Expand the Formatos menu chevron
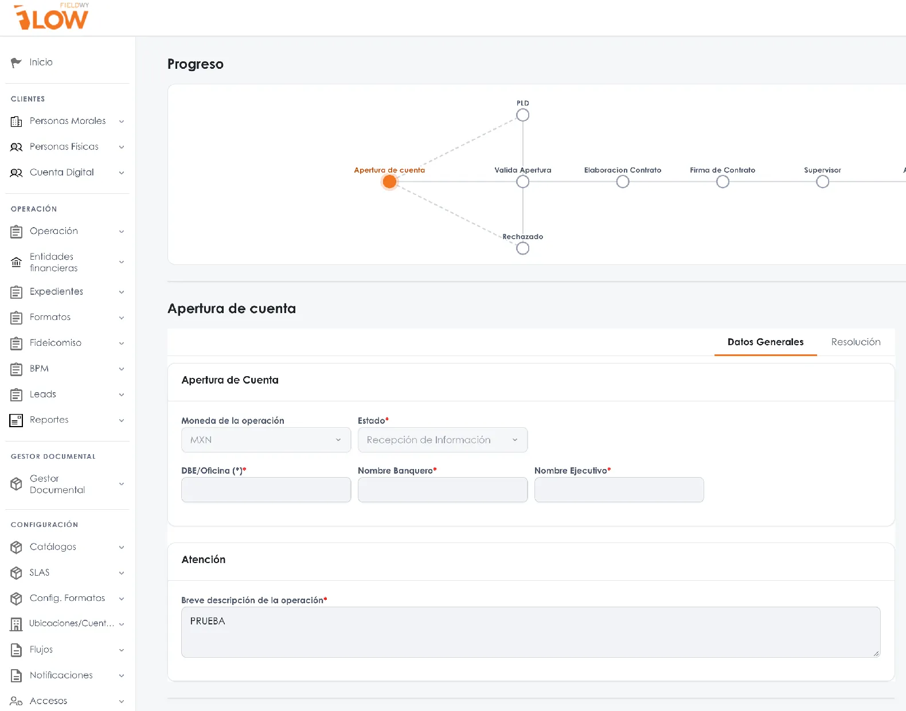Viewport: 906px width, 711px height. coord(122,318)
